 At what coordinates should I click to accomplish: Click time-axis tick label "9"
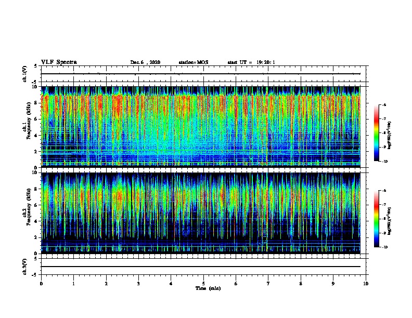pos(333,284)
